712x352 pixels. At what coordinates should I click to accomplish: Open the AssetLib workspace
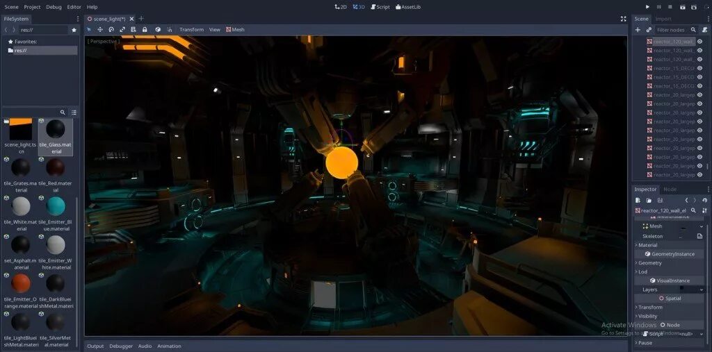[408, 7]
